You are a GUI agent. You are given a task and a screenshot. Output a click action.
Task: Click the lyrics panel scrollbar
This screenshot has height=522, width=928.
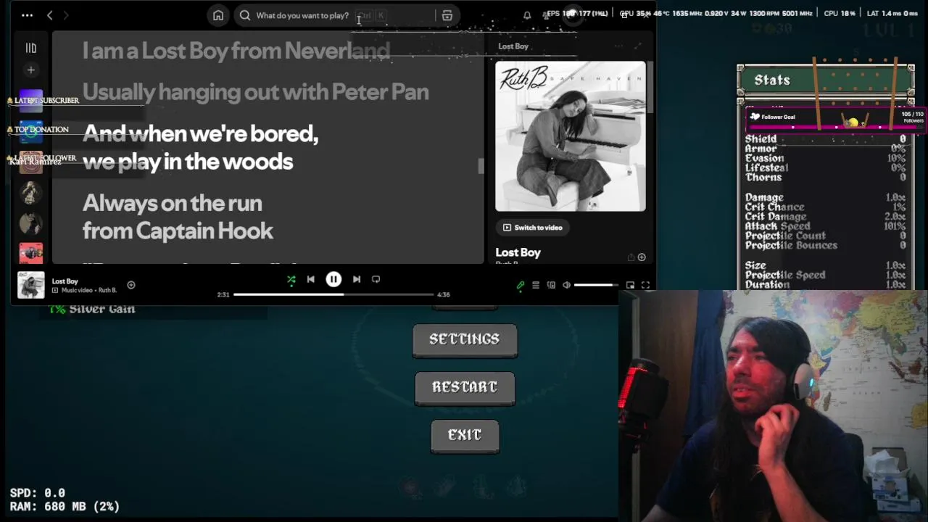(x=481, y=166)
